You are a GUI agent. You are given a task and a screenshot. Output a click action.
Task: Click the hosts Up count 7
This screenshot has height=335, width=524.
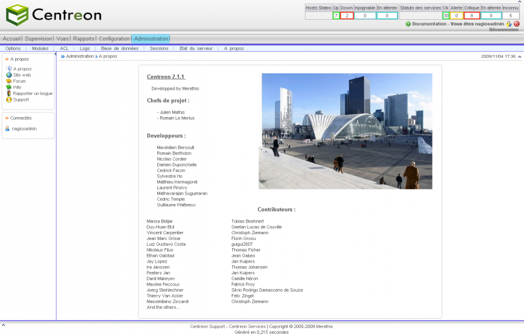[x=336, y=16]
